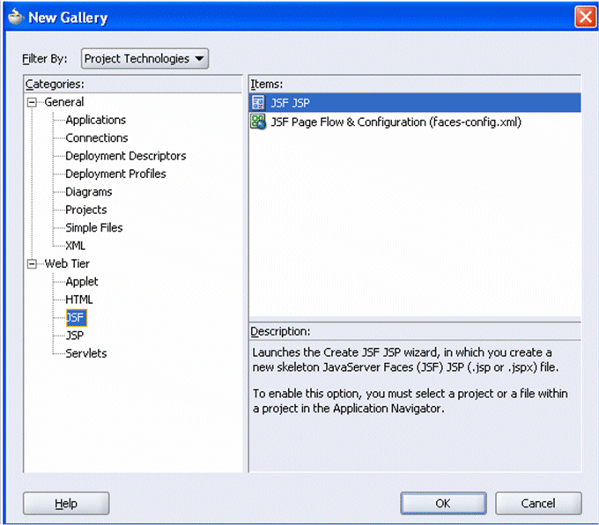The image size is (599, 525).
Task: Choose JSF Page Flow & Configuration (faces-config.xml) text
Action: 396,122
